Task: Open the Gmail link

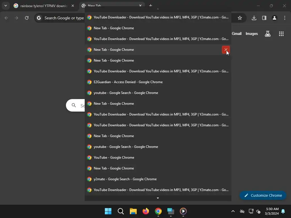Action: [x=237, y=33]
